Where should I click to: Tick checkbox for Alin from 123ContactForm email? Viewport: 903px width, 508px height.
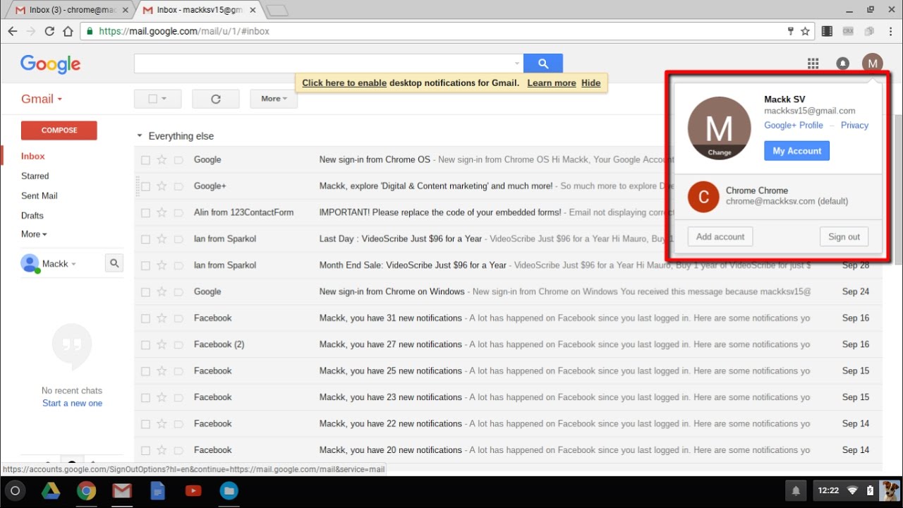[x=145, y=212]
